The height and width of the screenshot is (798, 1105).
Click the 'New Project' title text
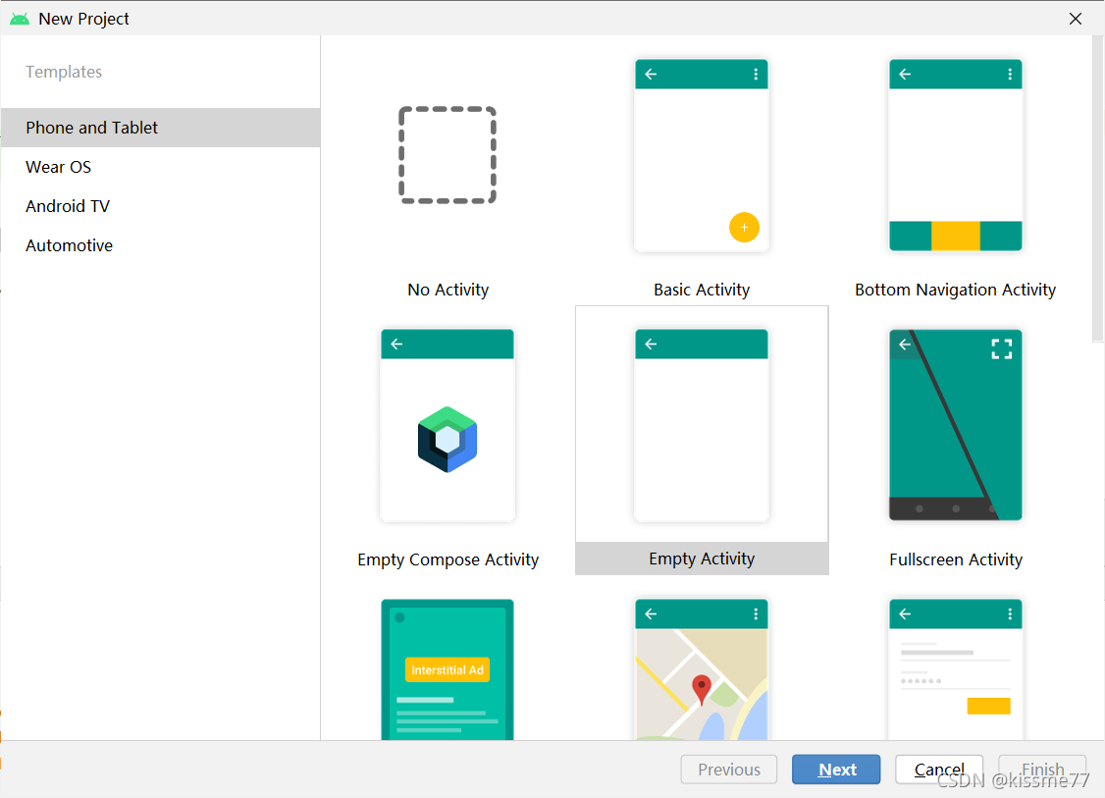(83, 19)
